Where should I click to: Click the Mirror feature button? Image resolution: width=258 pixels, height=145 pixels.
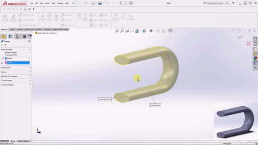[104, 25]
